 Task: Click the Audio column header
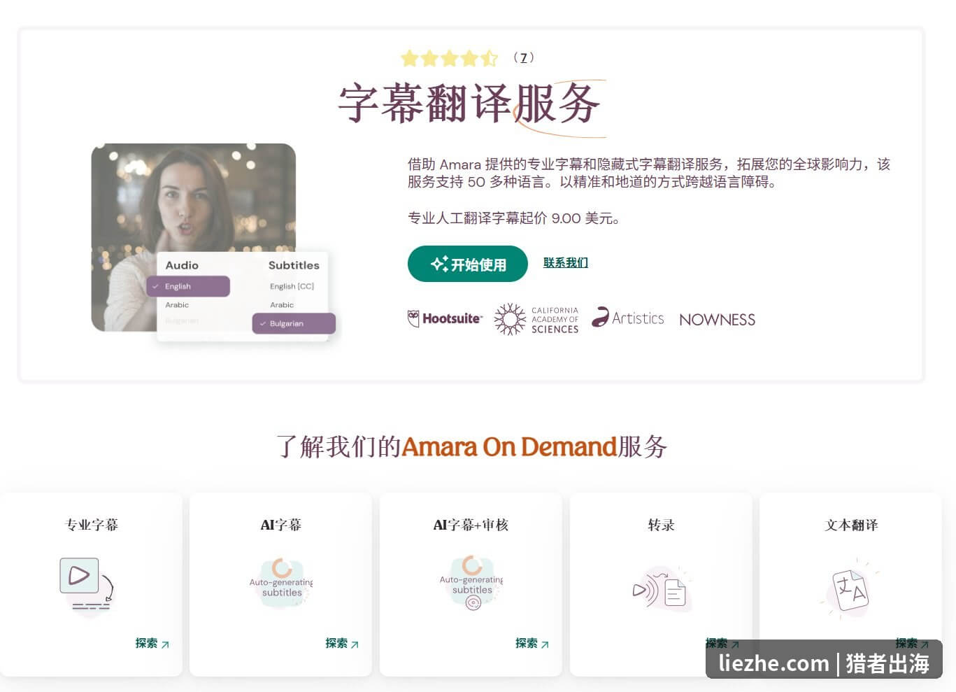182,265
